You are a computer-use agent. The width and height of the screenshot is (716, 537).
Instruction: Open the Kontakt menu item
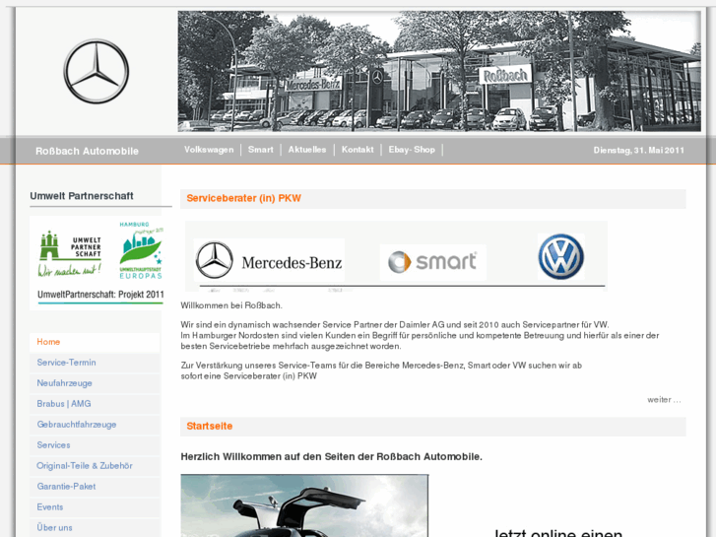click(x=358, y=150)
